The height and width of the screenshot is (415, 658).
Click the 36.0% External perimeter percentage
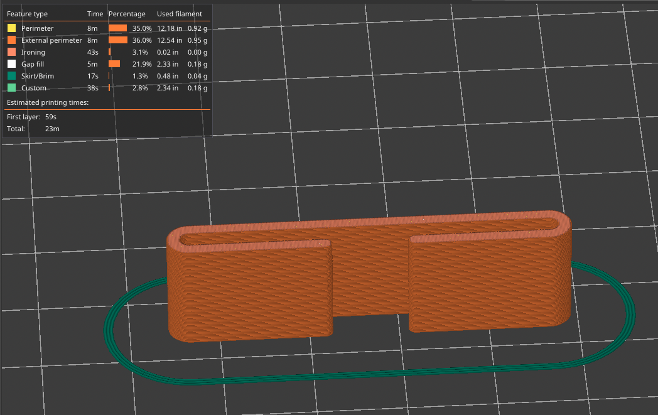tap(143, 40)
